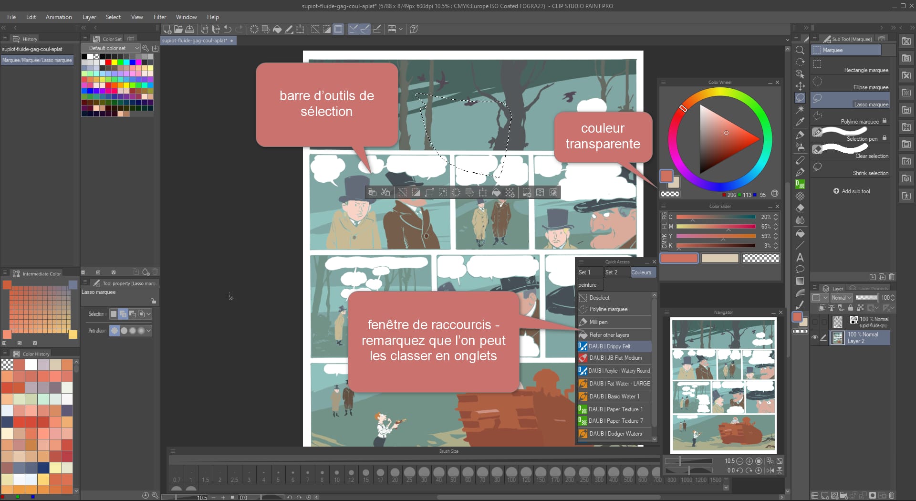The height and width of the screenshot is (501, 916).
Task: Select the Move layer tool
Action: coord(800,86)
